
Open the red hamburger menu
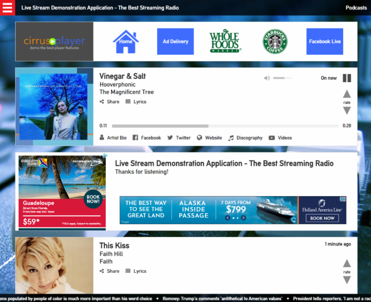pos(7,7)
